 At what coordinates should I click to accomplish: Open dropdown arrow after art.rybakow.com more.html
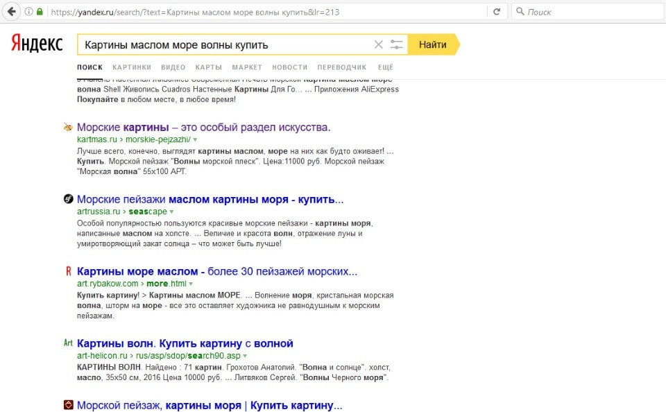[x=191, y=284]
